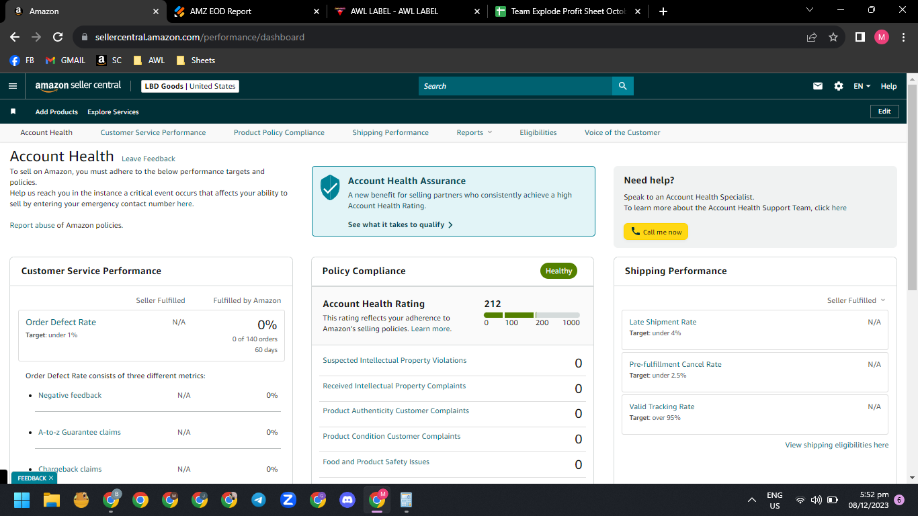This screenshot has height=516, width=918.
Task: Open the Windows Start menu
Action: point(22,500)
